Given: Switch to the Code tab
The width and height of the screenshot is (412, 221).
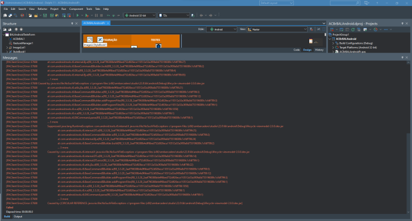Looking at the screenshot, I should click(x=297, y=50).
